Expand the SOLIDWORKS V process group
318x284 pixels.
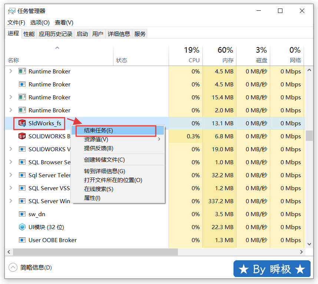(11, 149)
